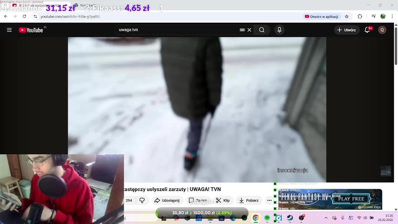Click the video title UWAGA! TVN text
The height and width of the screenshot is (224, 398).
[205, 189]
